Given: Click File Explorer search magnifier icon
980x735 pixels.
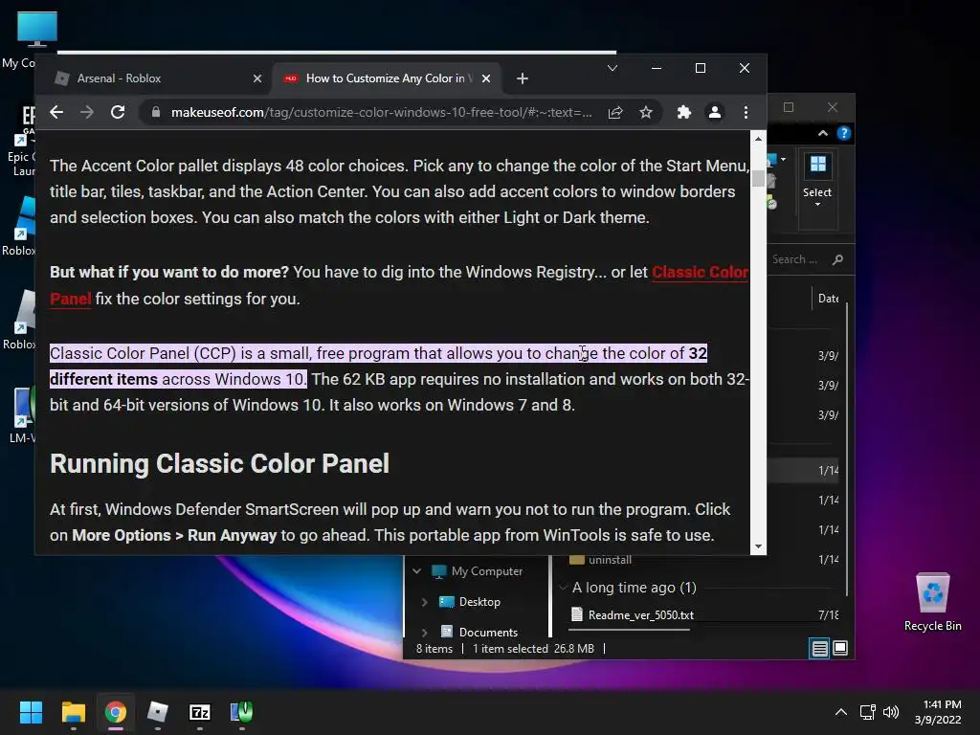Looking at the screenshot, I should 837,259.
